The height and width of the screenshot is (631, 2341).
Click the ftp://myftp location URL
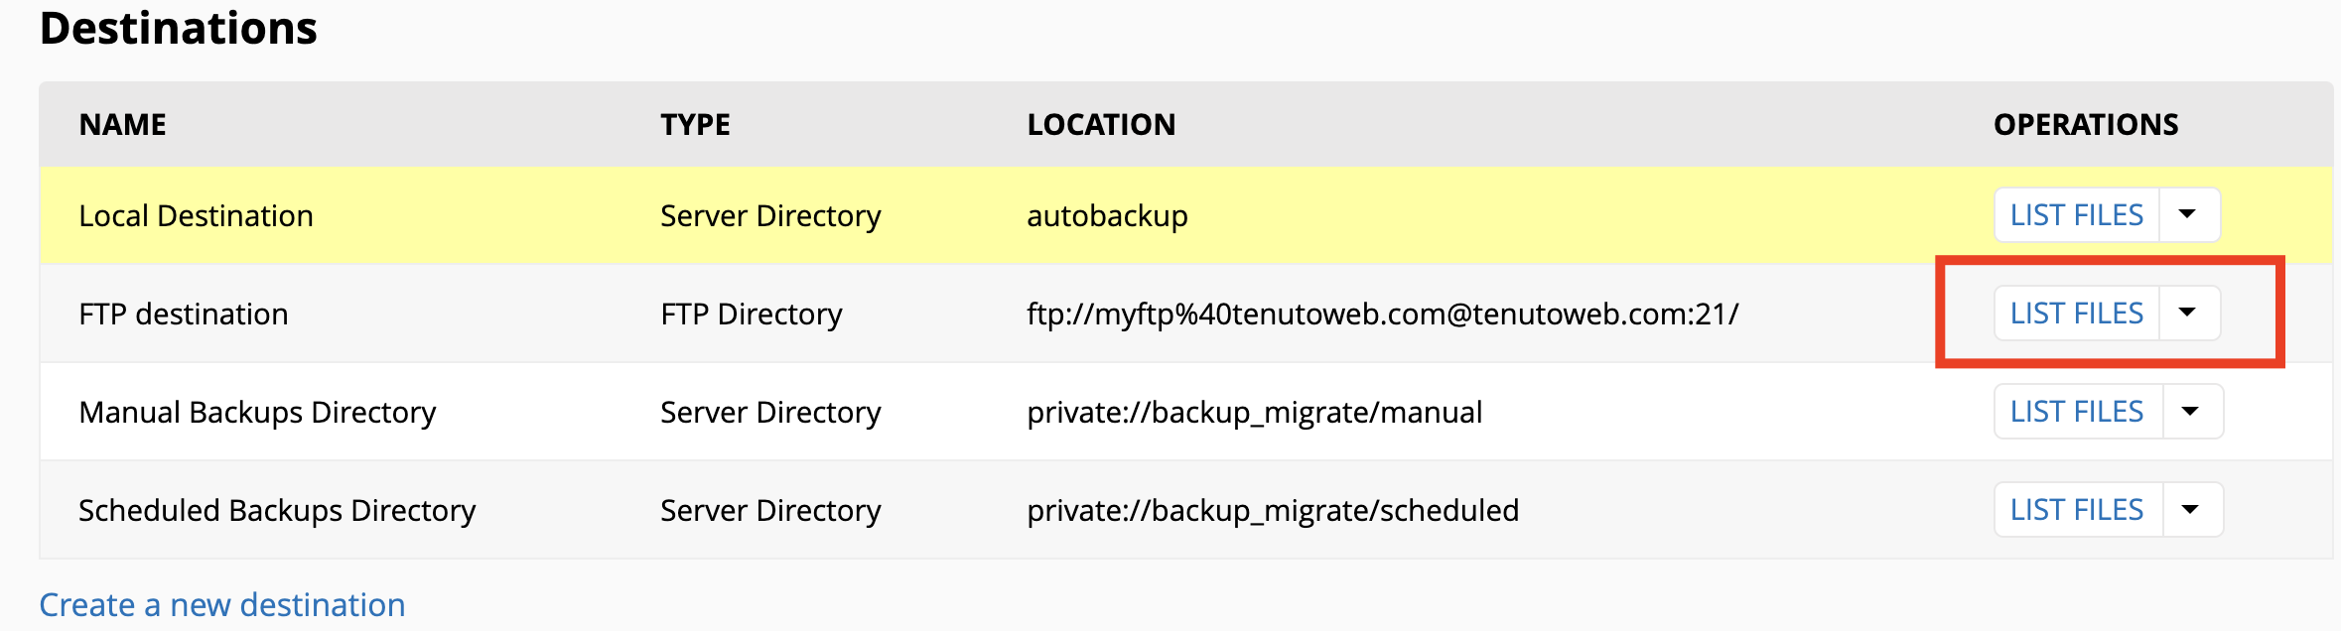[x=1380, y=313]
